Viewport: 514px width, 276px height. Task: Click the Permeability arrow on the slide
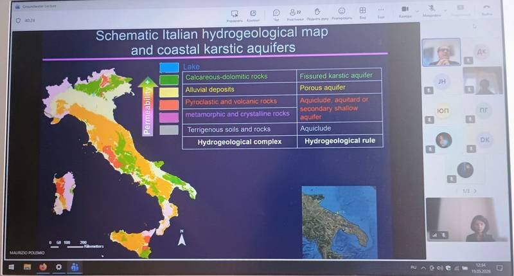(x=148, y=106)
